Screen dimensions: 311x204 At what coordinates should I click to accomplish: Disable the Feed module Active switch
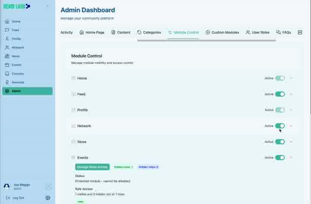tap(280, 94)
